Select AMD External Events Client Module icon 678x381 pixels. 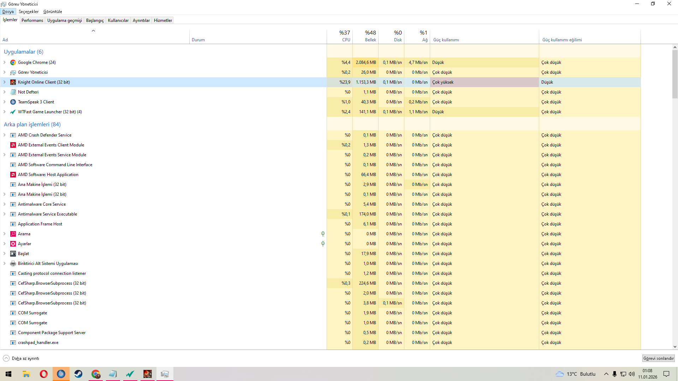(x=13, y=145)
